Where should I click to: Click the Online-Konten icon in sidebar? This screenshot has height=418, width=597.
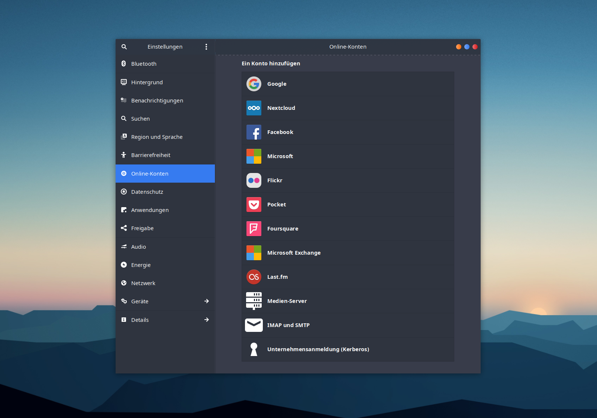coord(124,173)
